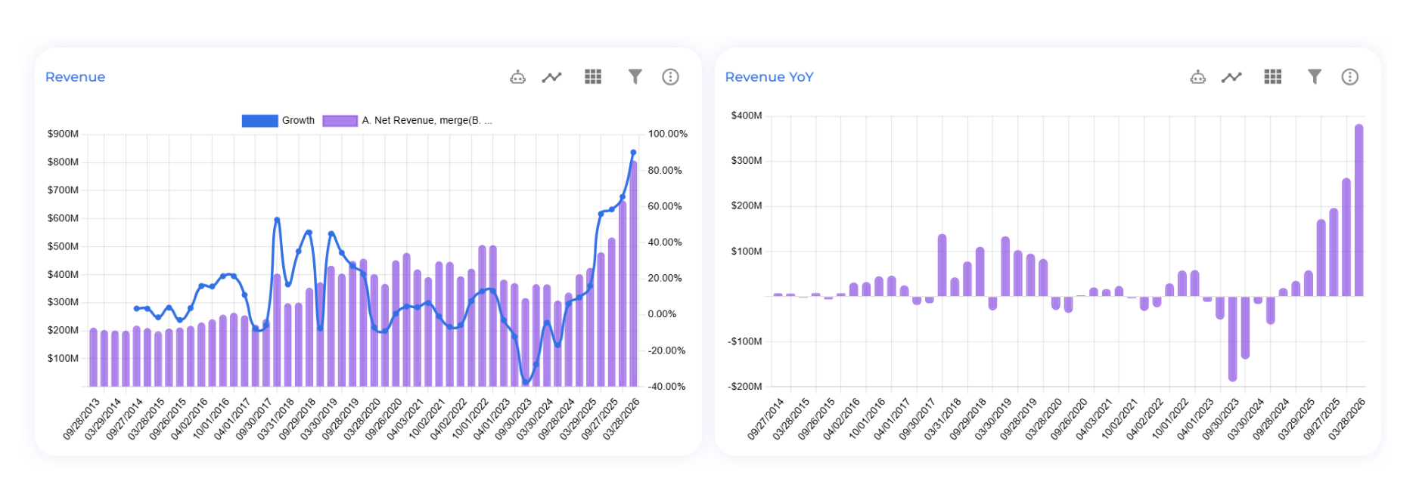Click the -$200M axis label in Revenue YoY
1419x500 pixels.
[x=745, y=387]
